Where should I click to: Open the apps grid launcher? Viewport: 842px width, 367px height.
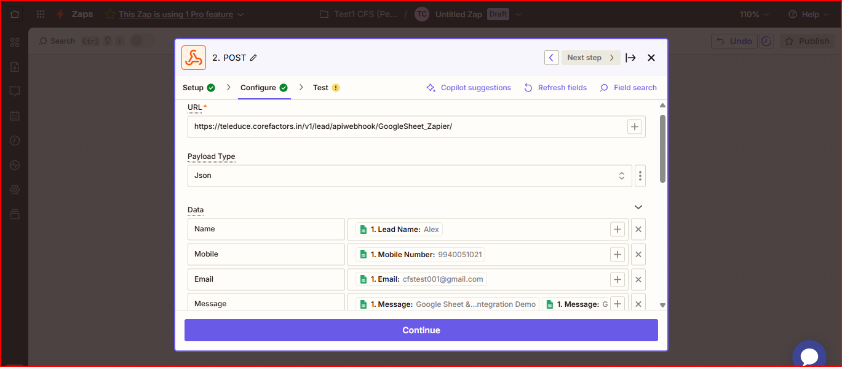pos(41,14)
